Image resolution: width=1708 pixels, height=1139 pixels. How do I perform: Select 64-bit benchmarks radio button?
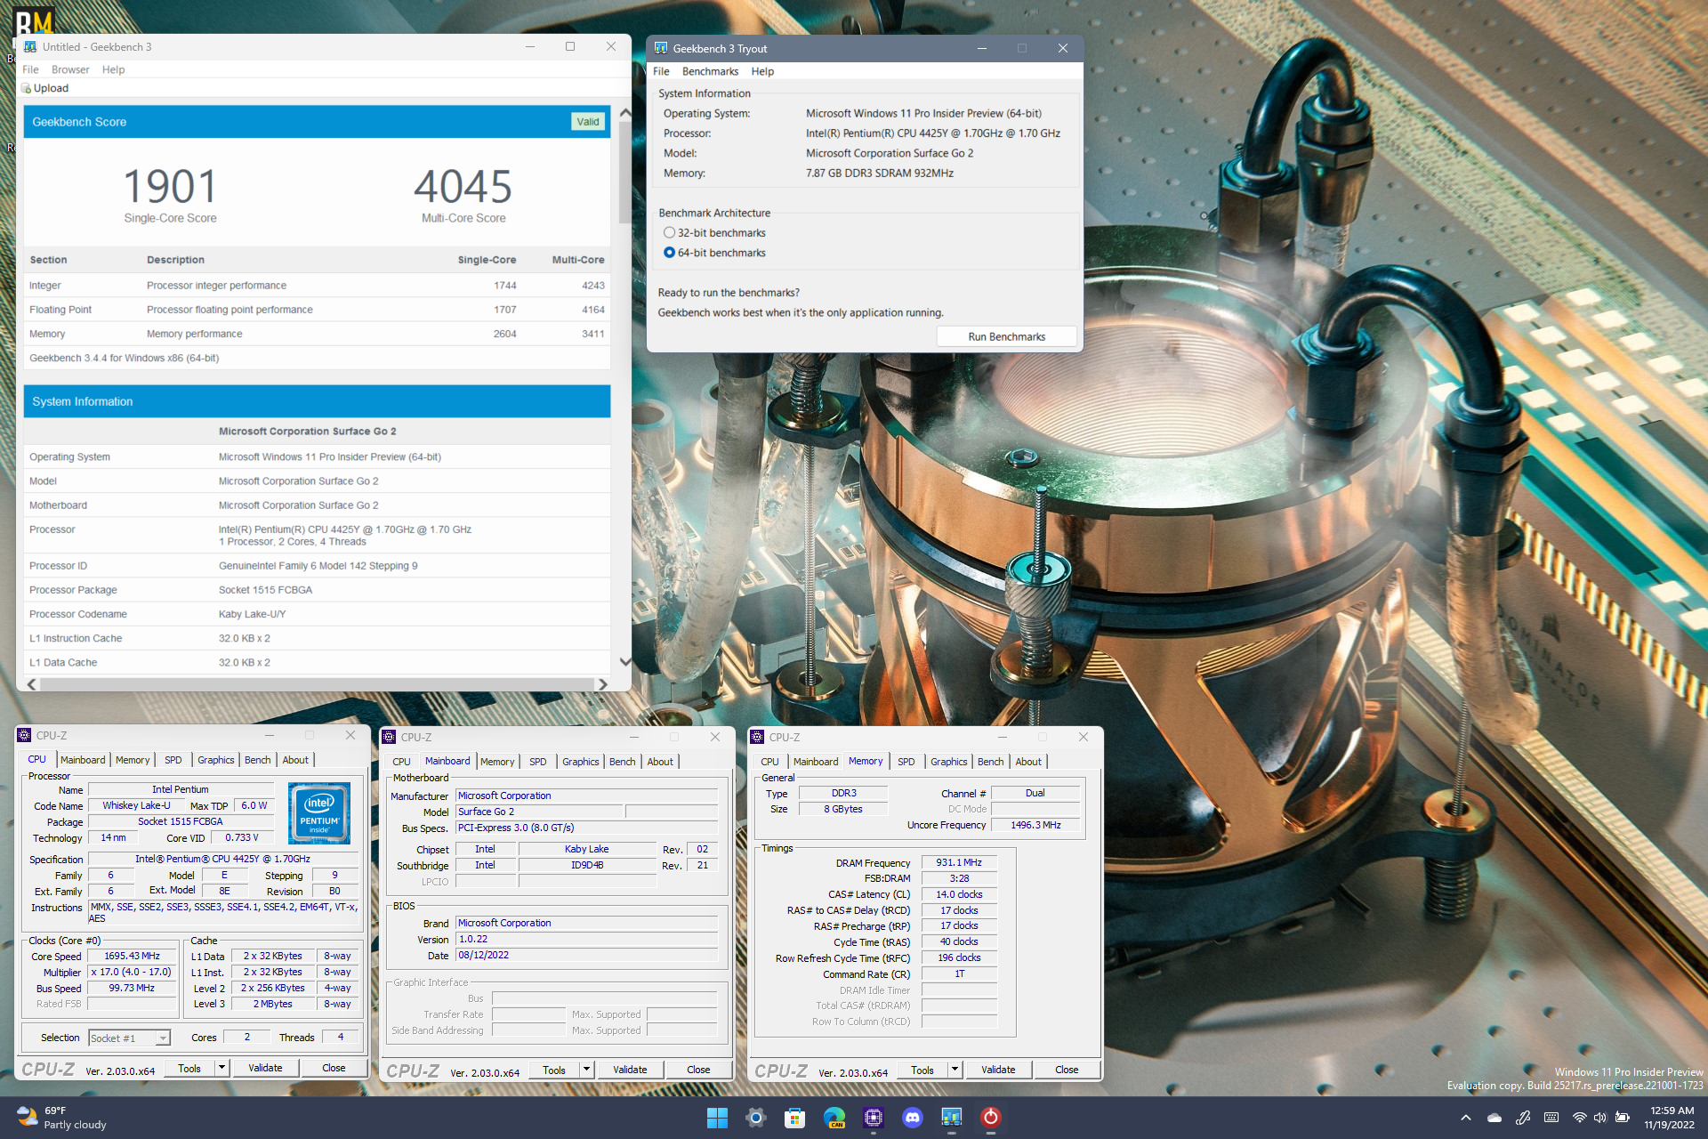(x=669, y=253)
